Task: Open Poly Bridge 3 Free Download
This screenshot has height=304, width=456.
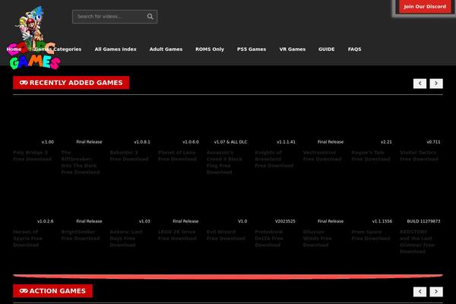Action: click(x=32, y=155)
